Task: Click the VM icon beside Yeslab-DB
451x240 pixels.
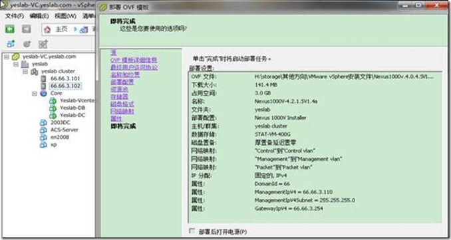Action: tap(53, 108)
